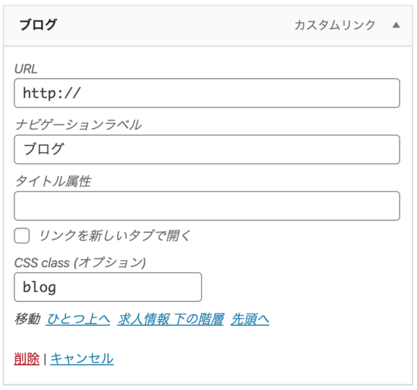Click the ブログ menu item title
The height and width of the screenshot is (390, 417).
[38, 25]
